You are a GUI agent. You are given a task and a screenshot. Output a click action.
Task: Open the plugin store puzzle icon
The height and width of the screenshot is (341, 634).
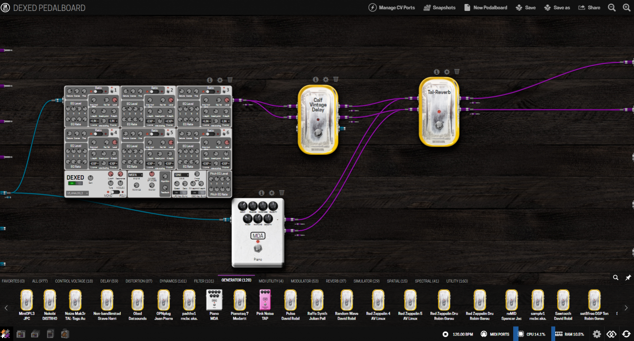coord(6,334)
